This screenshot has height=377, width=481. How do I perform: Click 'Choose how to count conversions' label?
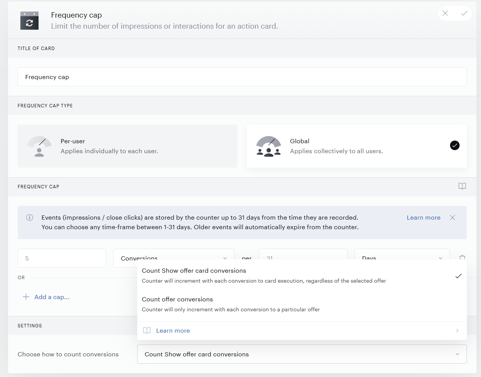(68, 354)
